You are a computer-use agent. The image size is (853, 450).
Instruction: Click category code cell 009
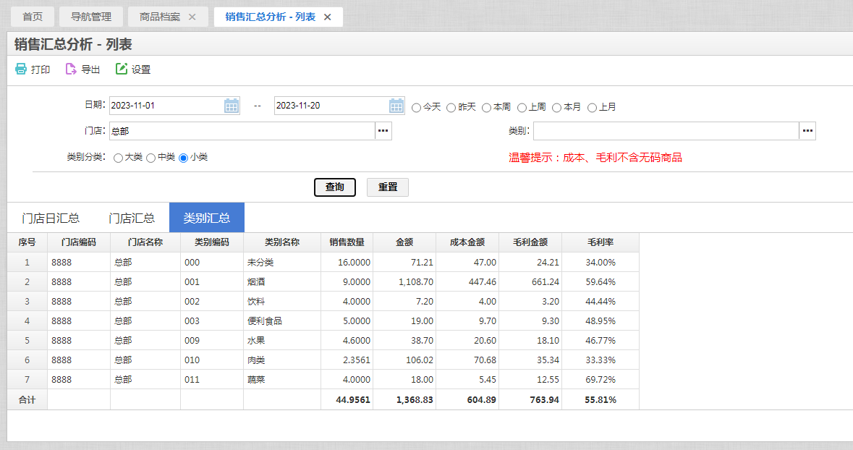click(x=212, y=341)
